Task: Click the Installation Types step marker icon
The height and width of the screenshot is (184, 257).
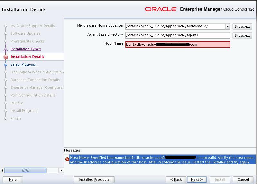Action: pos(6,49)
